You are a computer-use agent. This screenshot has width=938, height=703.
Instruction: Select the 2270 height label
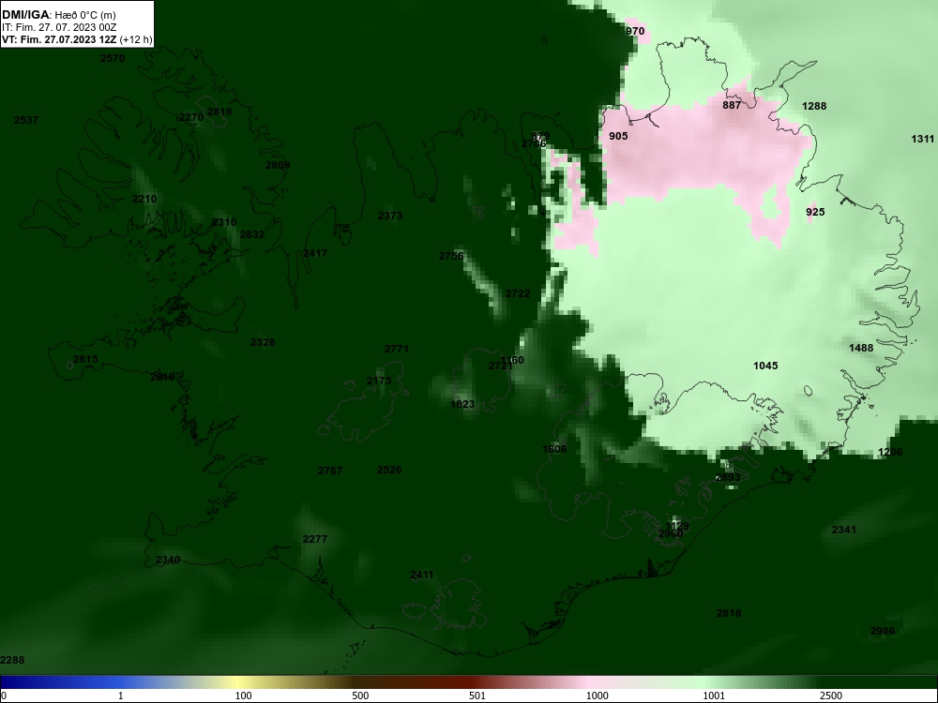tap(191, 117)
